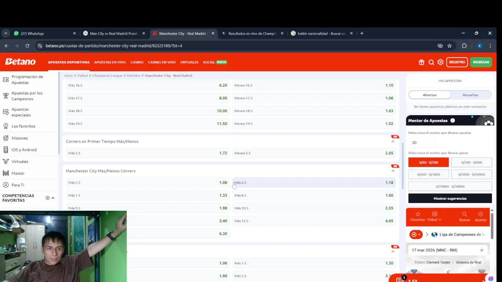Click Buscar in the stats widget

464,217
